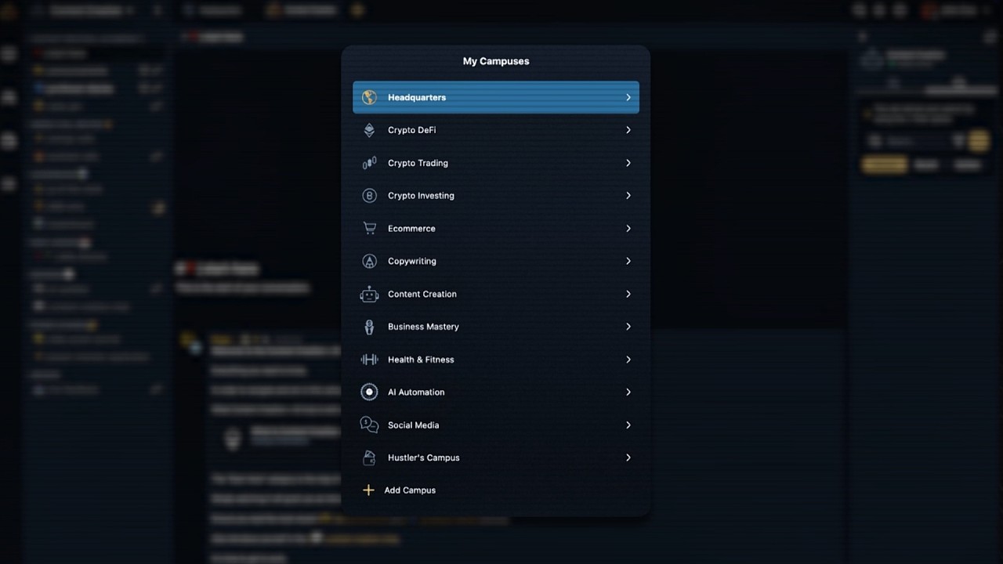Screen dimensions: 1003x564
Task: Click the Crypto Investing bitcoin icon
Action: click(x=369, y=196)
